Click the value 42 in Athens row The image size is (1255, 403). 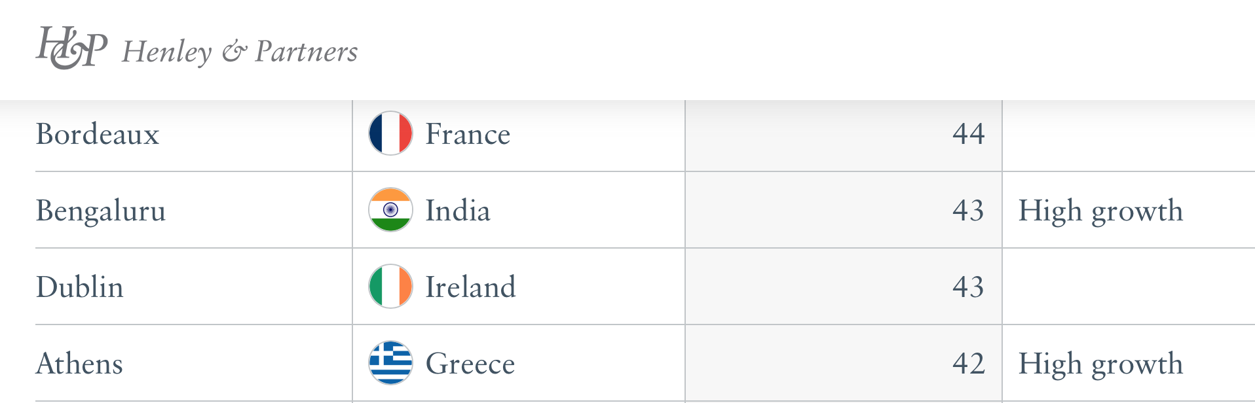pos(968,364)
